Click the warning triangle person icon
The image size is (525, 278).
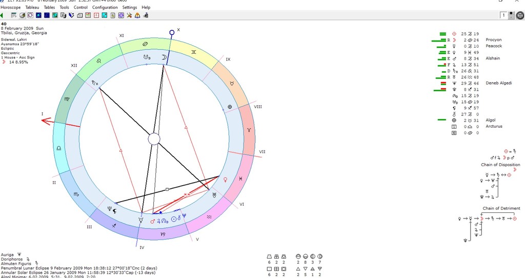click(137, 15)
